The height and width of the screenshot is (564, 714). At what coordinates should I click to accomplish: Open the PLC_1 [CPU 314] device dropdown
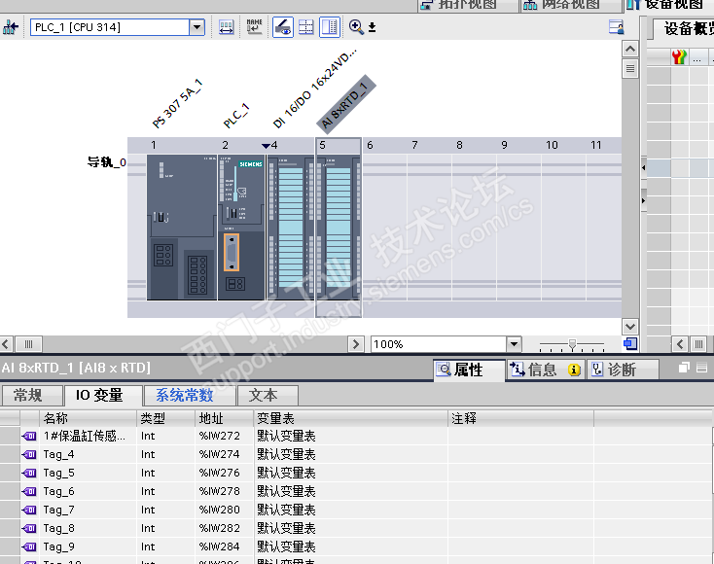[196, 27]
